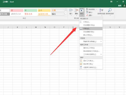The height and width of the screenshot is (95, 126).
Task: Click the Delete cells icon in ribbon
Action: (76, 10)
